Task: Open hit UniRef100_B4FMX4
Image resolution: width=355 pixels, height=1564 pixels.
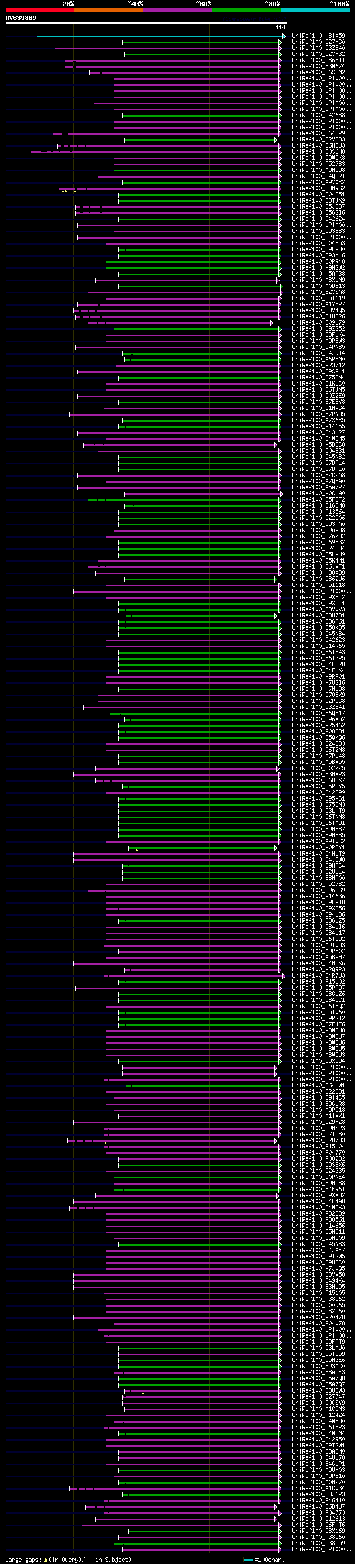Action: pos(318,670)
